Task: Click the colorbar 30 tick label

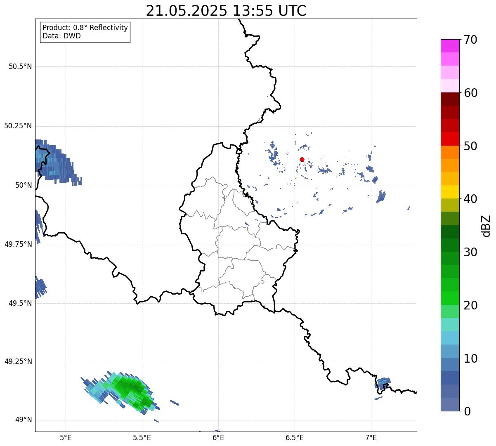Action: tap(471, 252)
